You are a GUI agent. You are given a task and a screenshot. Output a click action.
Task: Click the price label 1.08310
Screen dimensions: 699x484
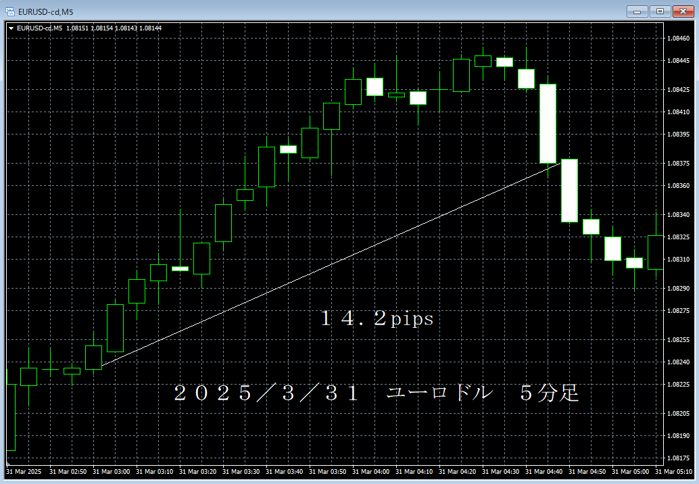tap(678, 259)
